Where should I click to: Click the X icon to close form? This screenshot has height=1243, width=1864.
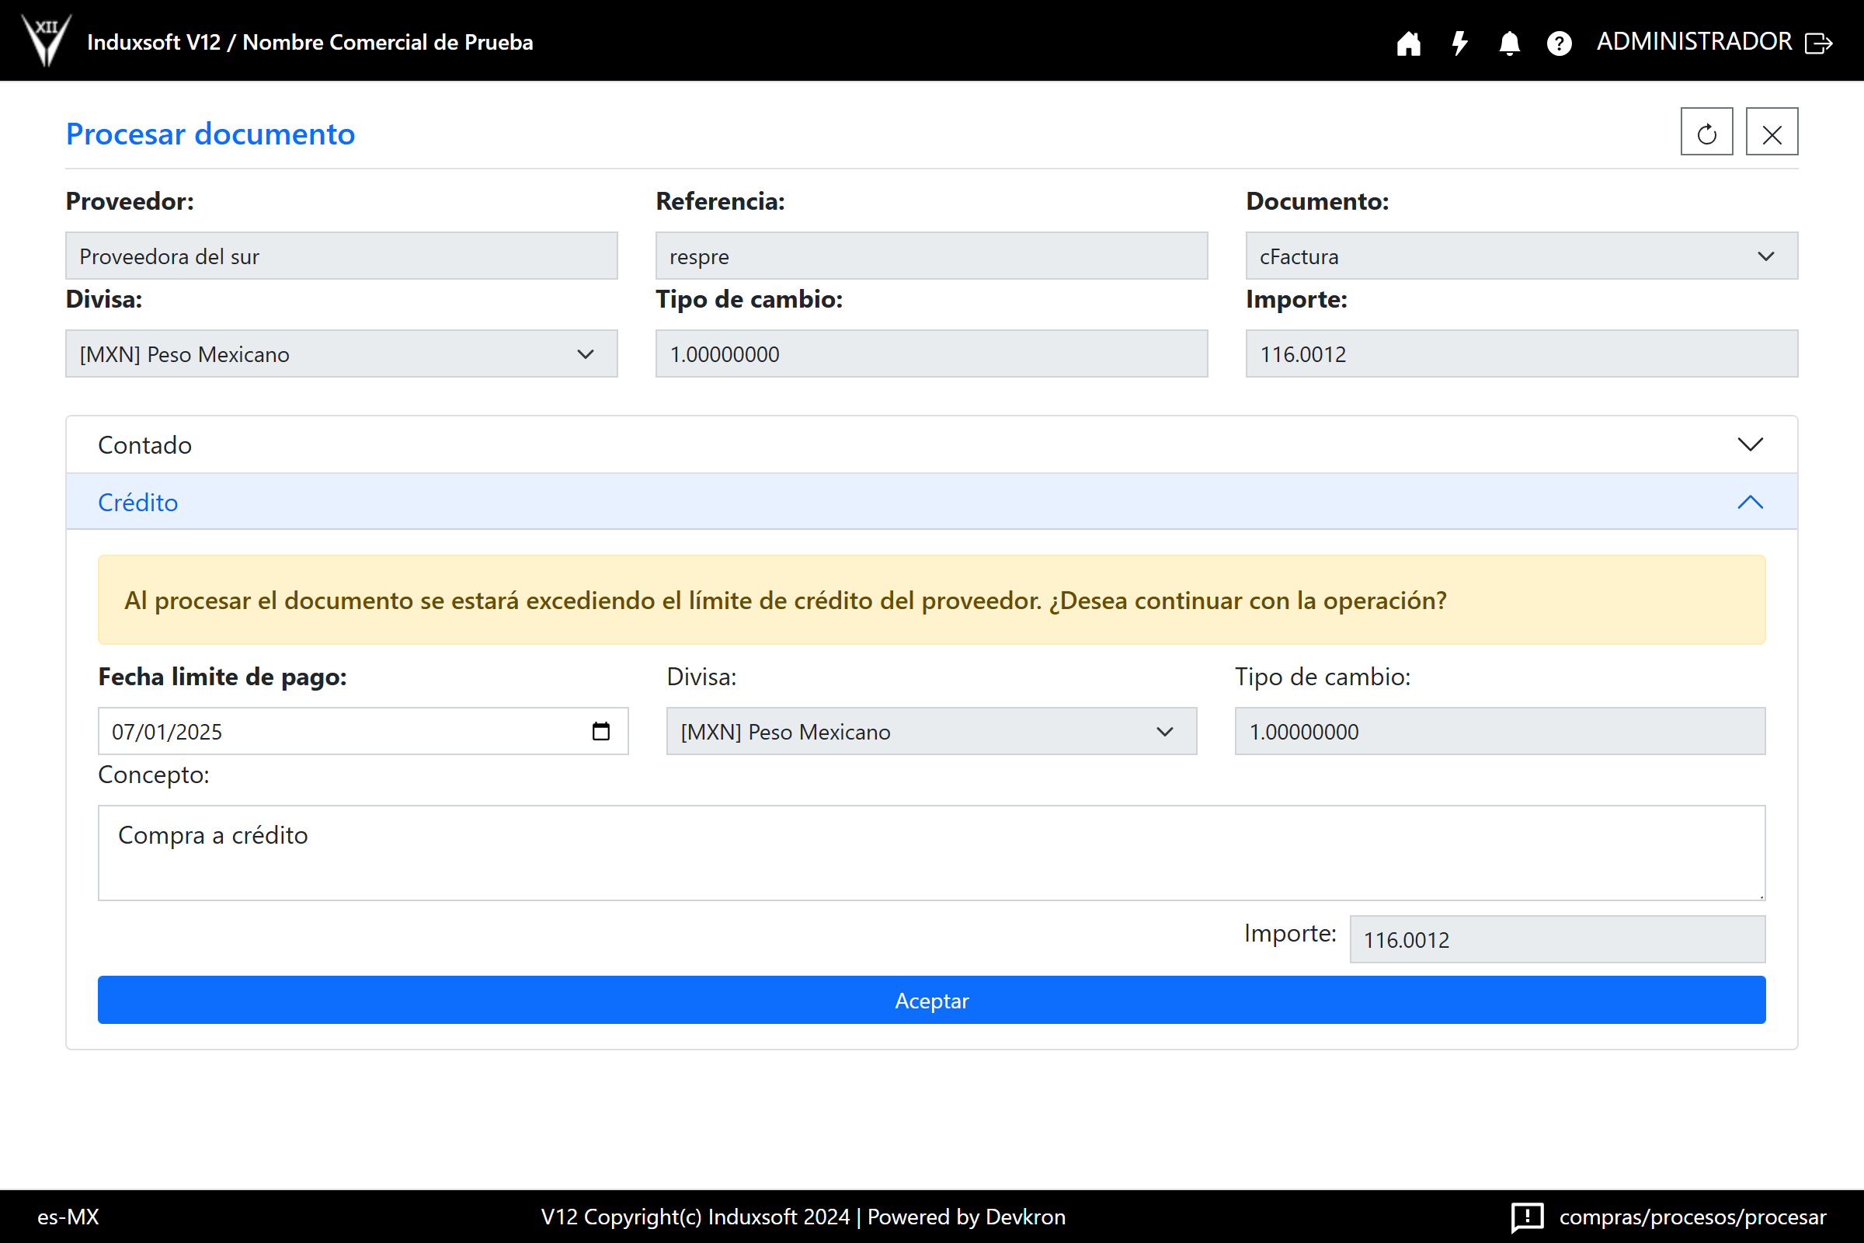pyautogui.click(x=1772, y=132)
